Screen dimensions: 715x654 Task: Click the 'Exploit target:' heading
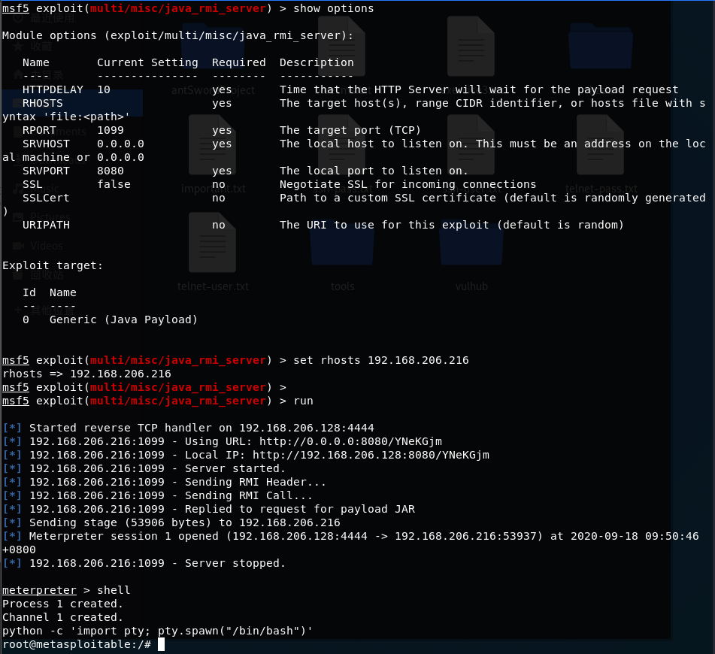[53, 265]
